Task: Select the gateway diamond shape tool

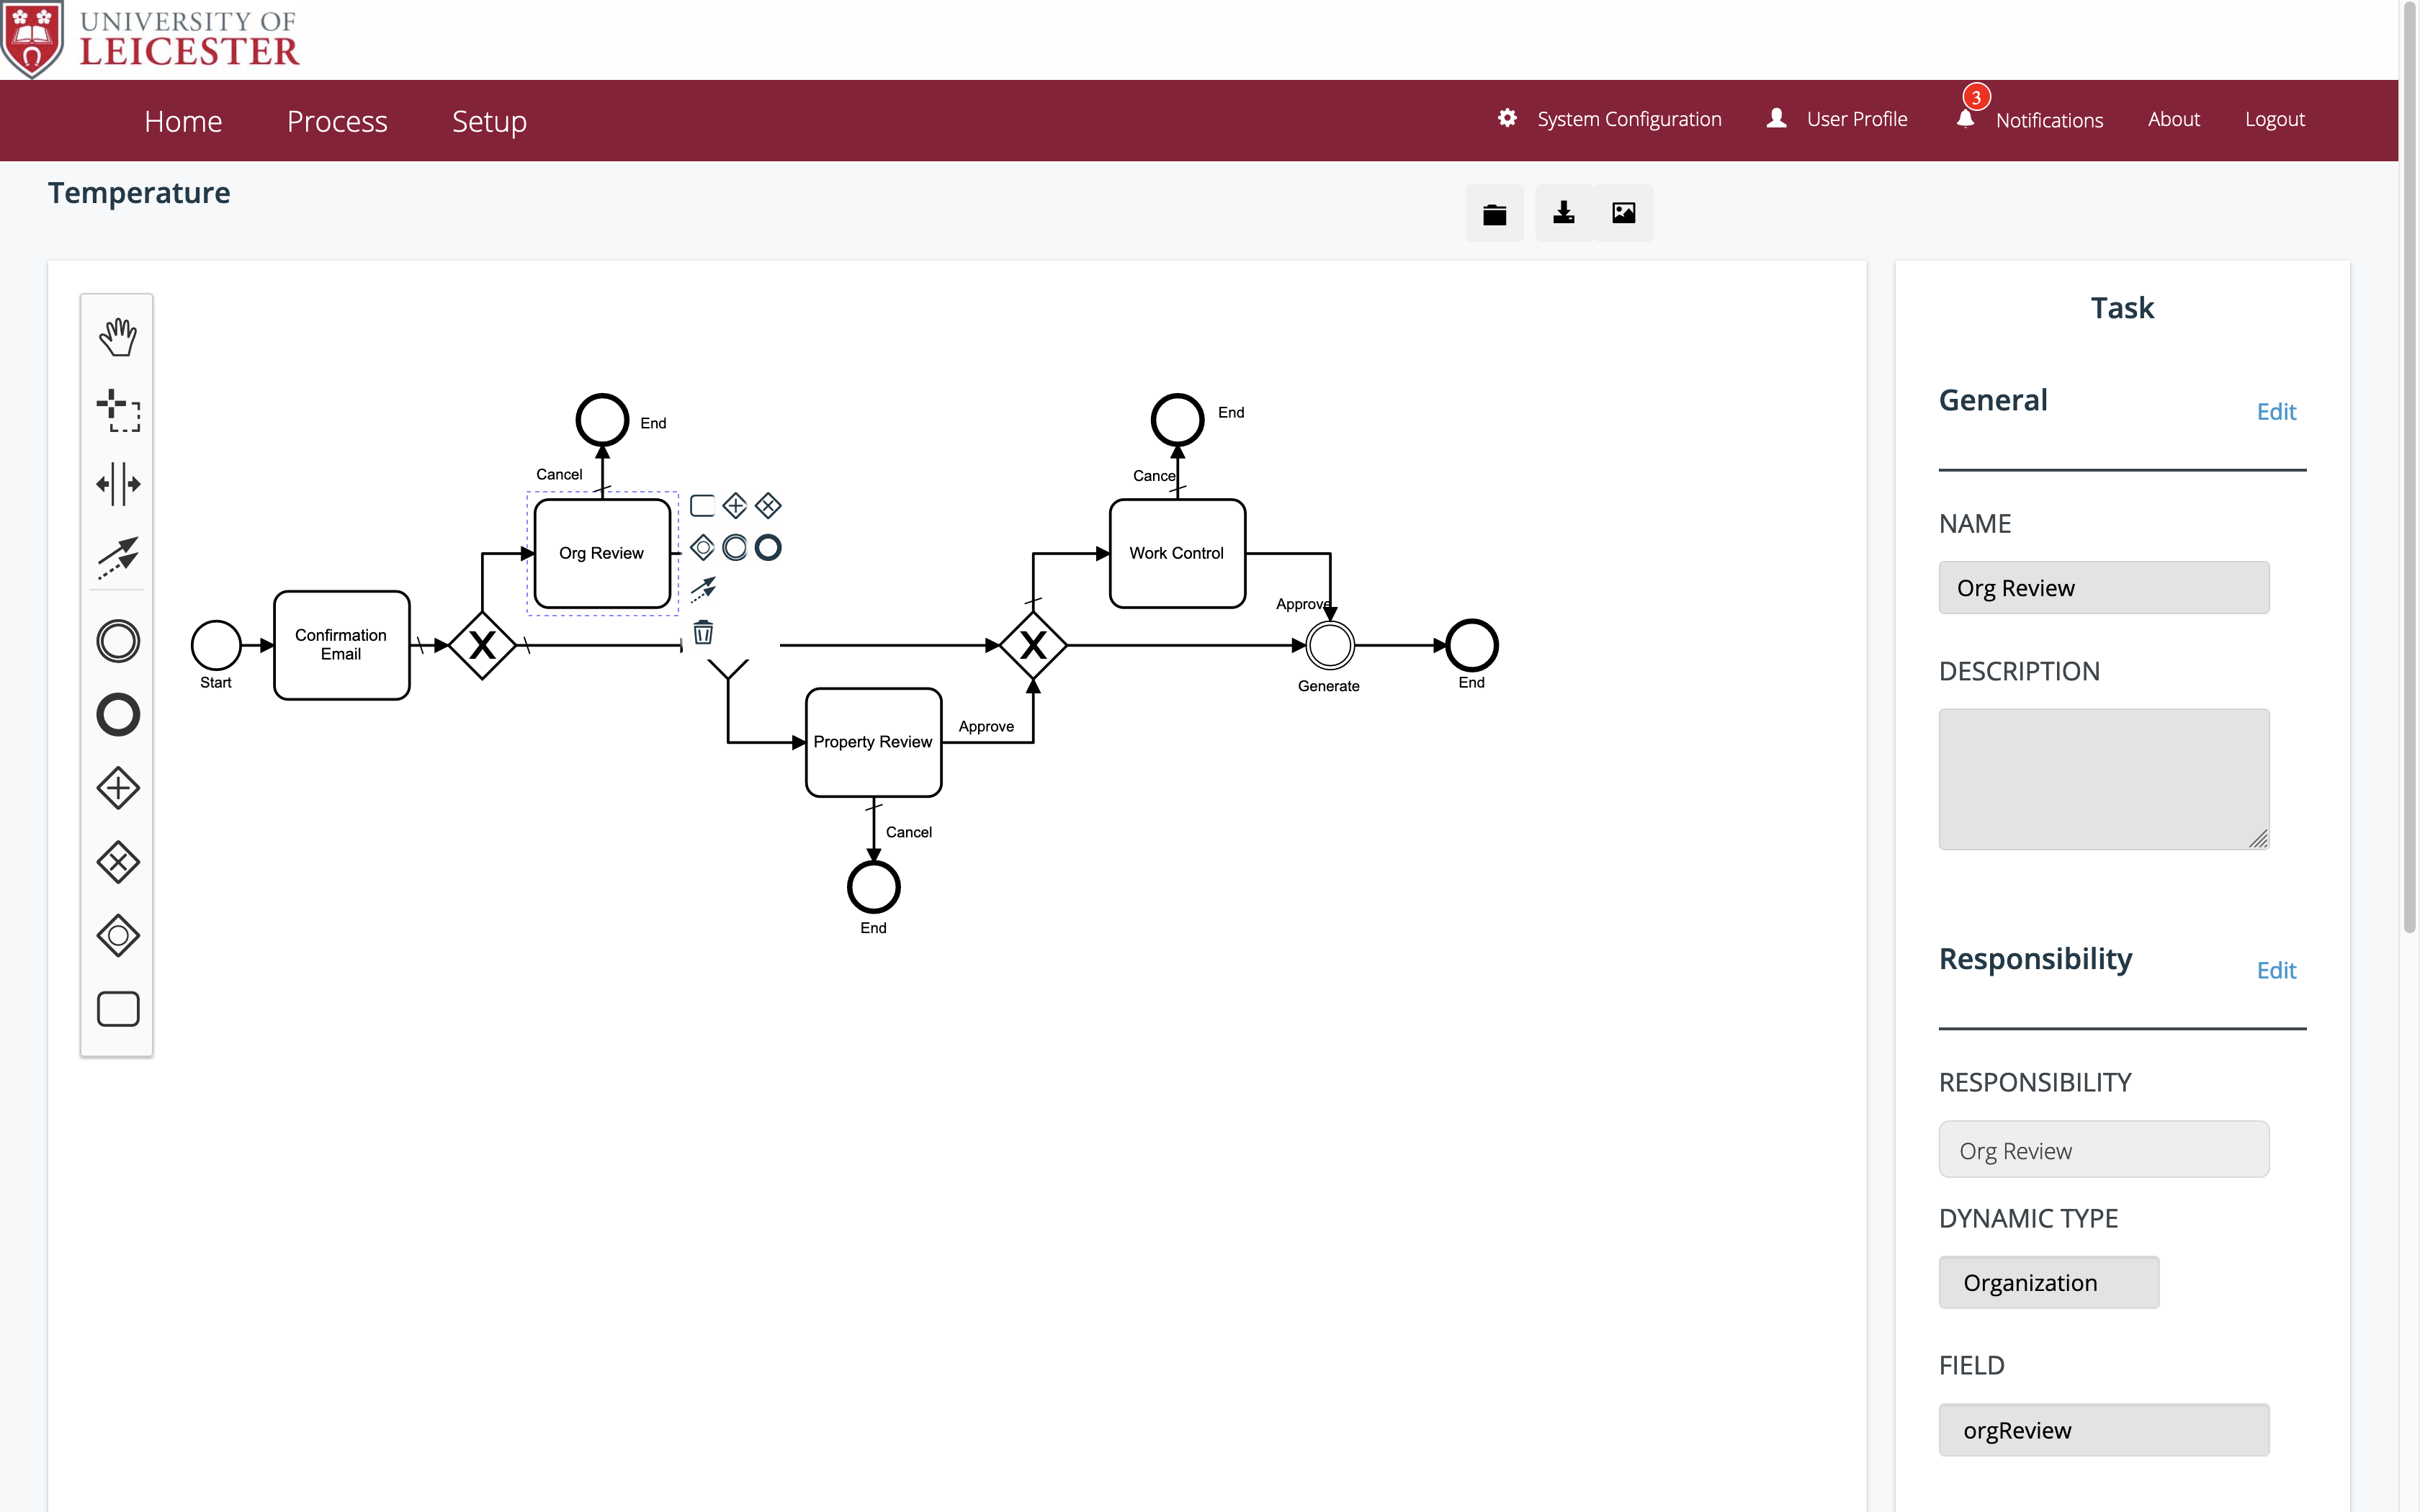Action: tap(115, 788)
